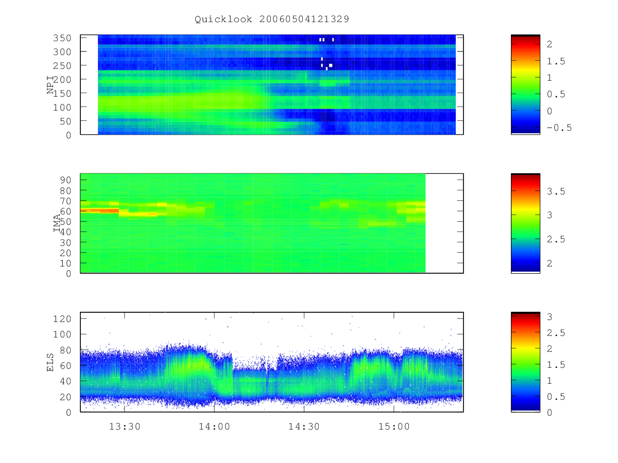Click the 14:30 time tick label
Image resolution: width=618 pixels, height=463 pixels.
point(304,426)
